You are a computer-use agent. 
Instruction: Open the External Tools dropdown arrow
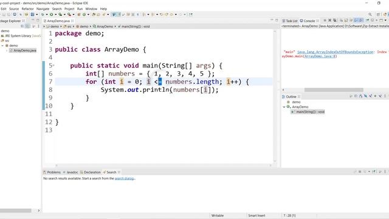point(74,15)
